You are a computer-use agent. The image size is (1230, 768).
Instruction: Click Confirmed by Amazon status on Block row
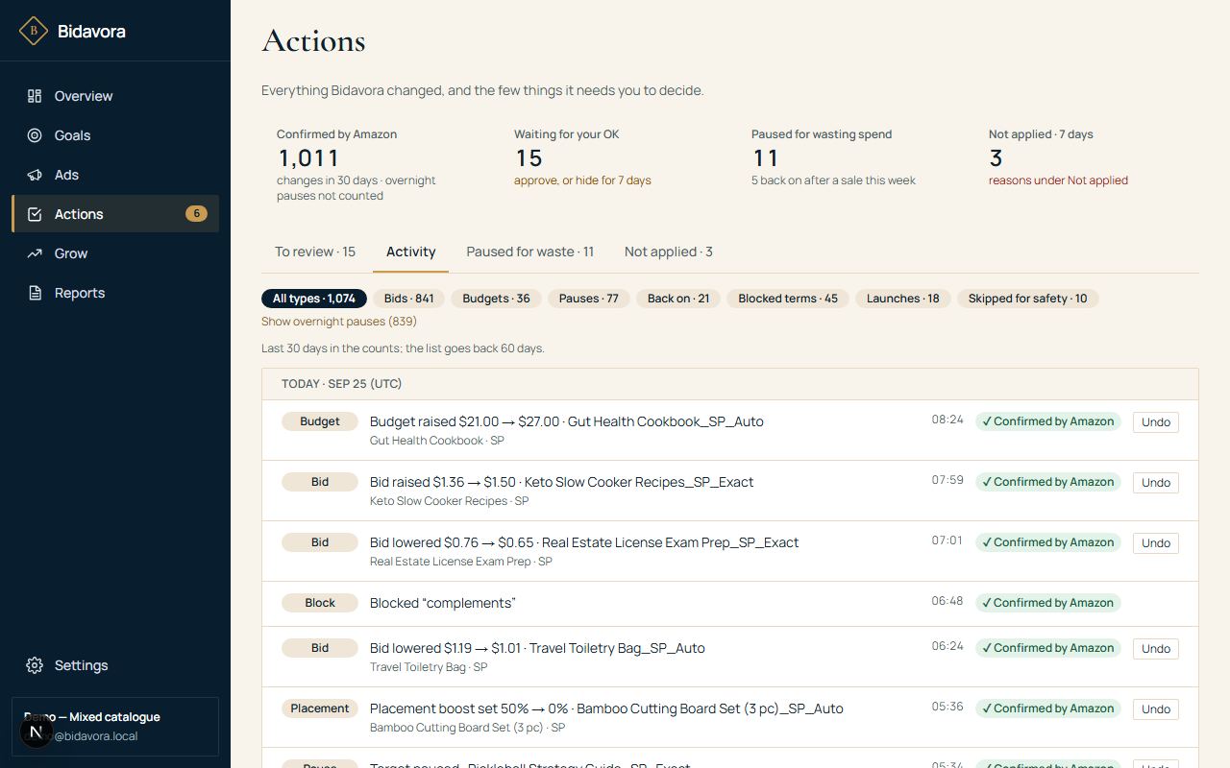click(x=1048, y=603)
